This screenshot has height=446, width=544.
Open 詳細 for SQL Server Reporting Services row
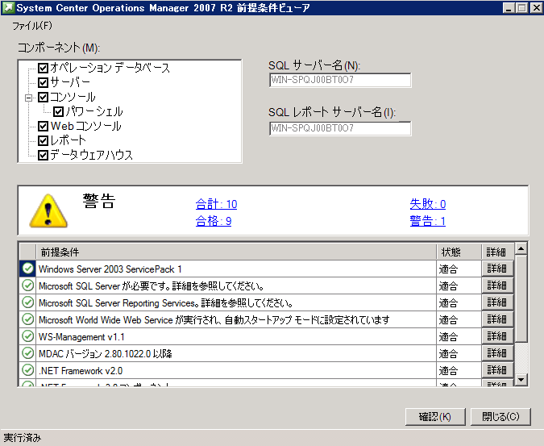pyautogui.click(x=497, y=302)
